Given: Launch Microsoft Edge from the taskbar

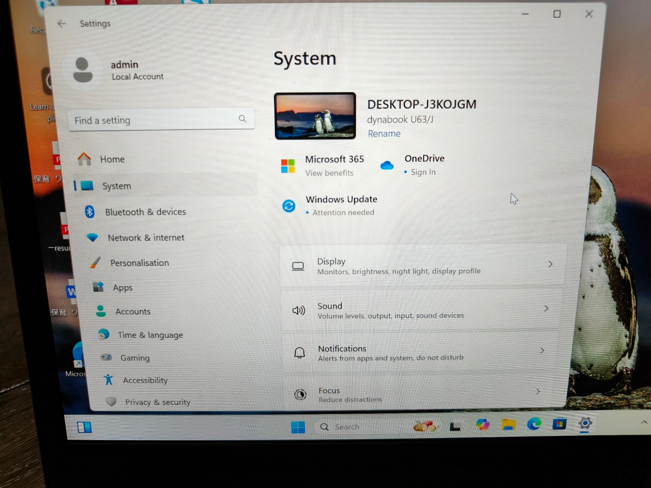Looking at the screenshot, I should click(534, 424).
